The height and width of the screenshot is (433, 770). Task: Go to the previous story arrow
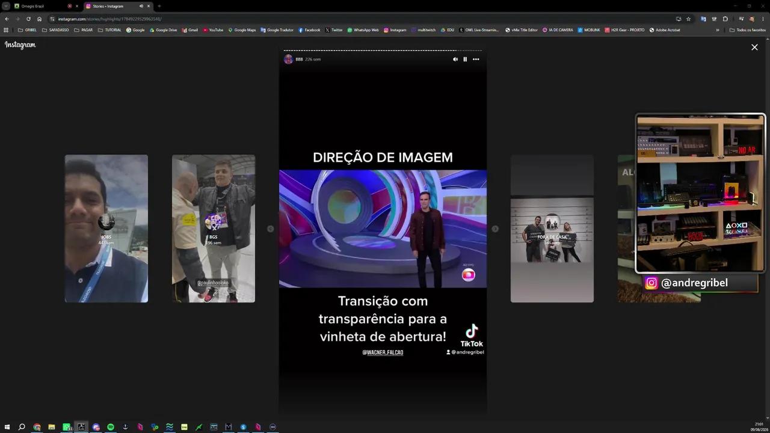pos(270,229)
